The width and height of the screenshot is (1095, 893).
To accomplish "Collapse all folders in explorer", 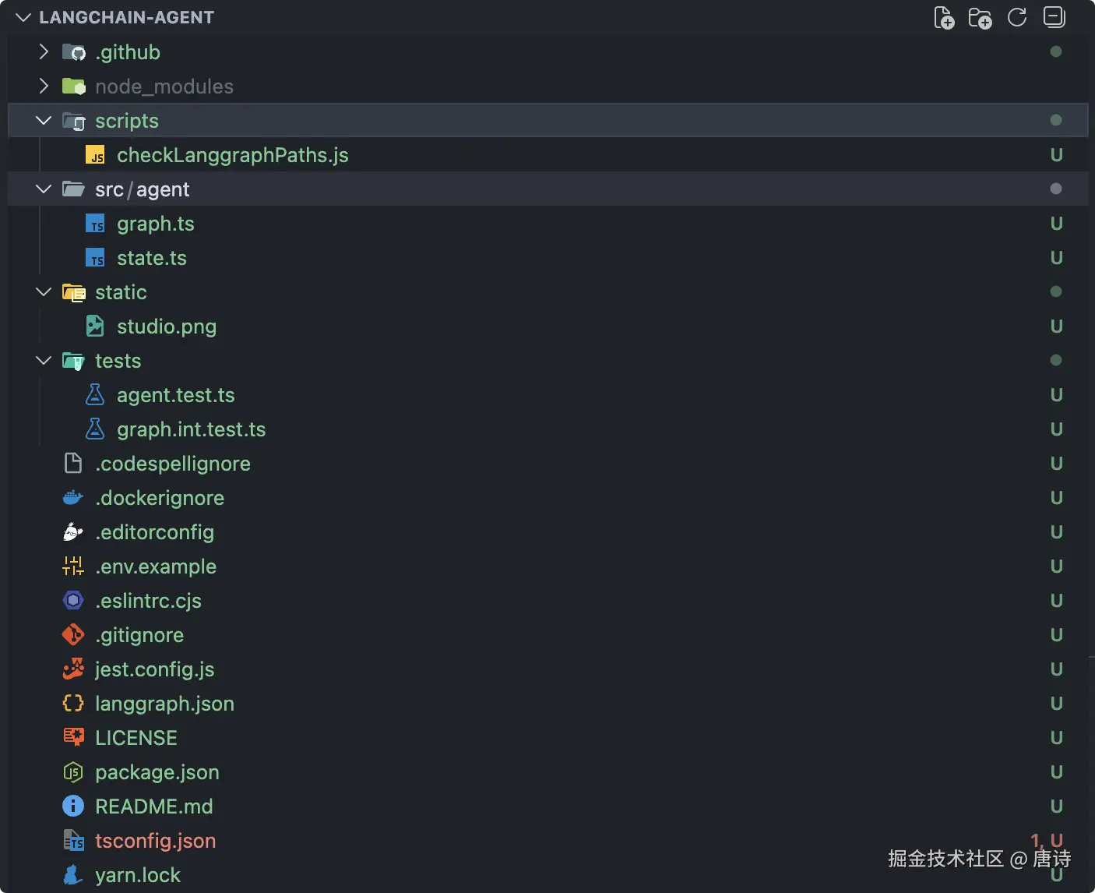I will (x=1054, y=17).
